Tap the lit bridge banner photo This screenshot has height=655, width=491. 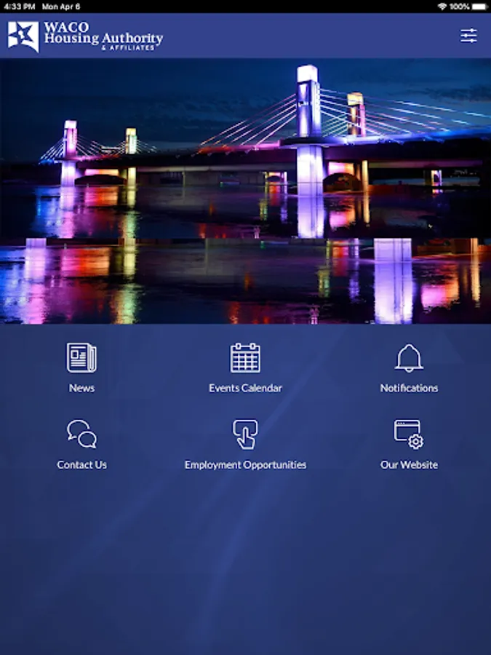click(246, 191)
